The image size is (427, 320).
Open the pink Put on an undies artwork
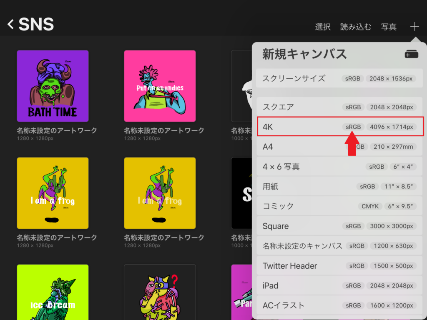tap(160, 86)
